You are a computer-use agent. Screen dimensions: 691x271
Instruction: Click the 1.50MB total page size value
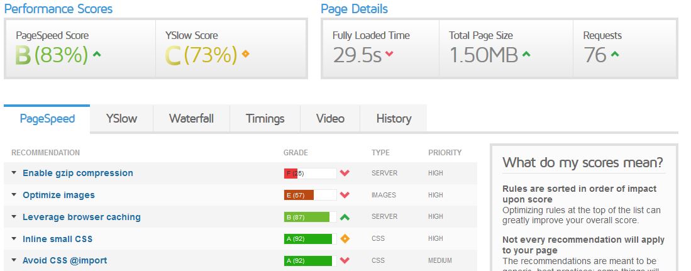pyautogui.click(x=484, y=55)
